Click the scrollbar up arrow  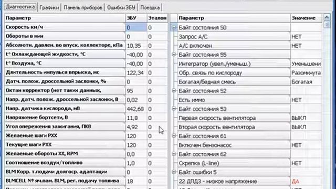pyautogui.click(x=327, y=17)
